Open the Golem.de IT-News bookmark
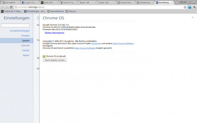The width and height of the screenshot is (197, 123). tap(11, 11)
